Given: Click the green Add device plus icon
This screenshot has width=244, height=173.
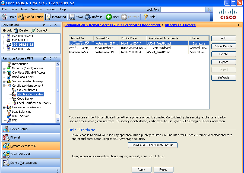Looking at the screenshot, I should click(x=4, y=30).
